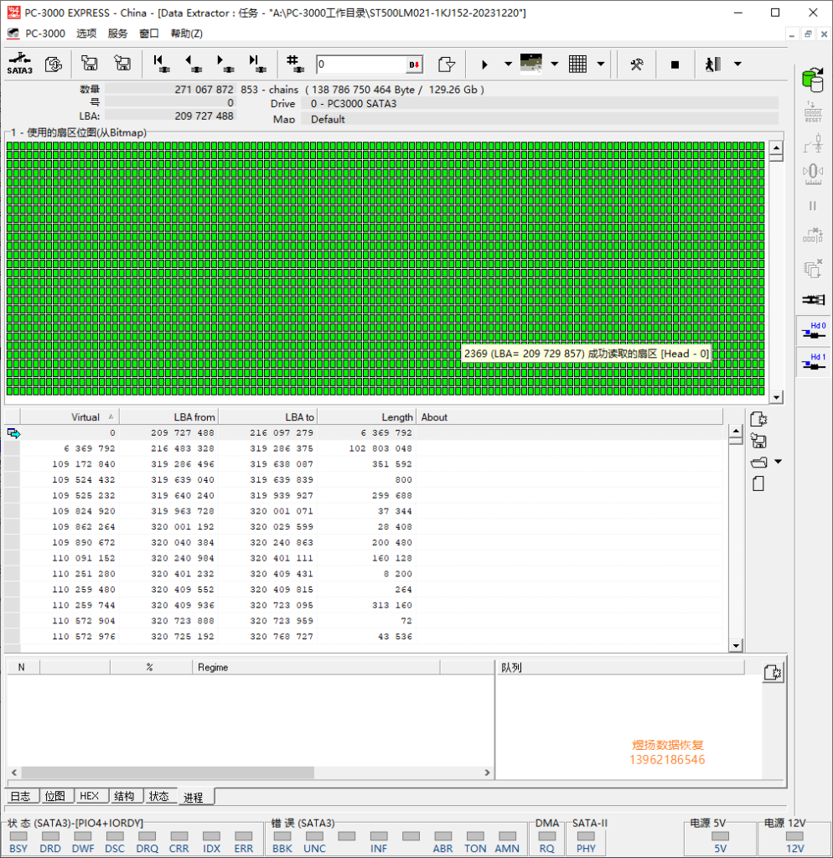The image size is (833, 858).
Task: Click the D arrow button beside the LBA field
Action: [414, 65]
